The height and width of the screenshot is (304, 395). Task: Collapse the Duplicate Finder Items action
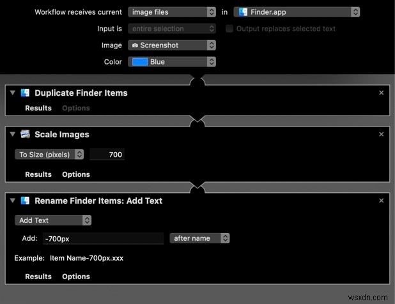click(13, 93)
